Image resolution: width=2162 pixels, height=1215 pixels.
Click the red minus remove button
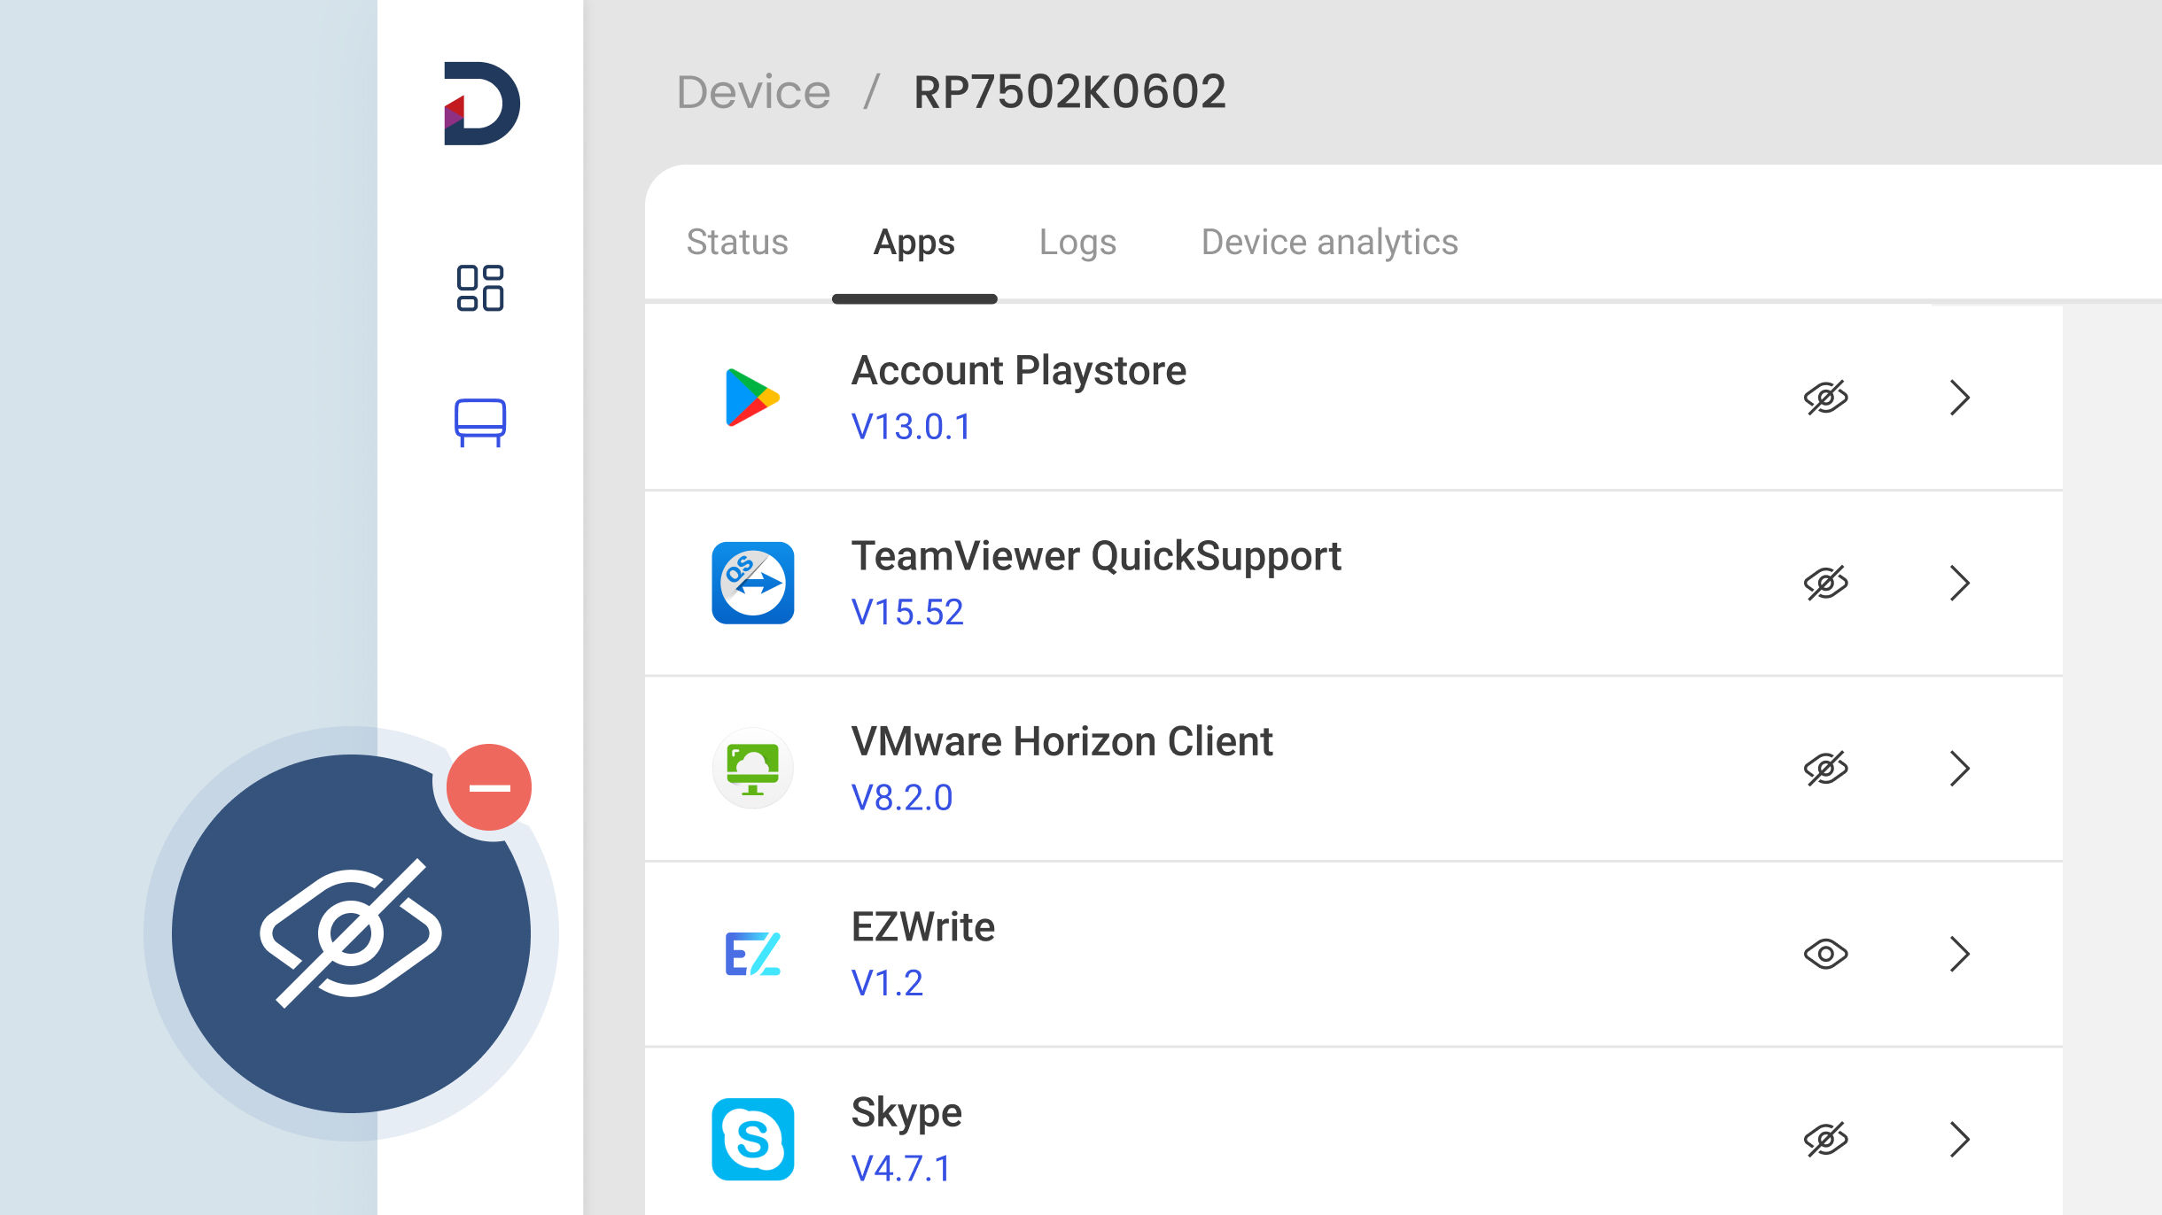pyautogui.click(x=490, y=786)
